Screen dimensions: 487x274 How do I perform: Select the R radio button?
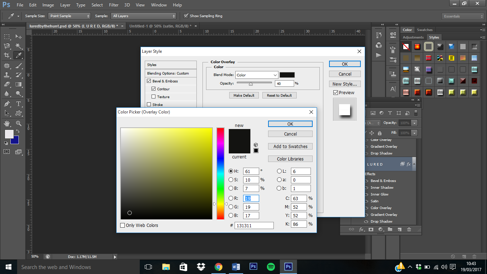231,198
